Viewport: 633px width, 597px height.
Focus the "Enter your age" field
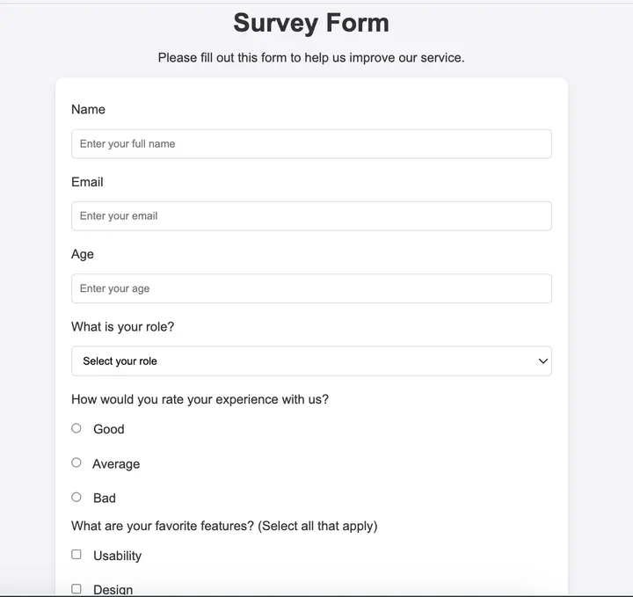[x=311, y=288]
